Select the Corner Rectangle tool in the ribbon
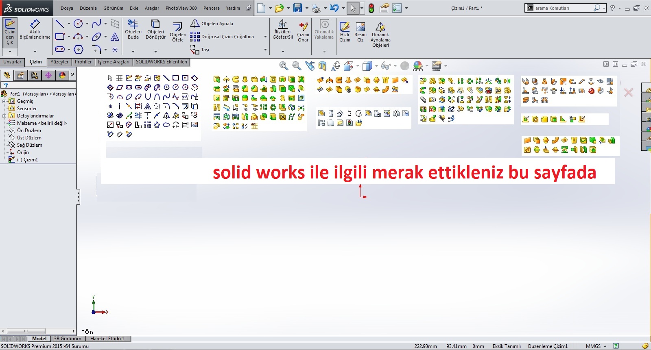651x350 pixels. tap(59, 37)
